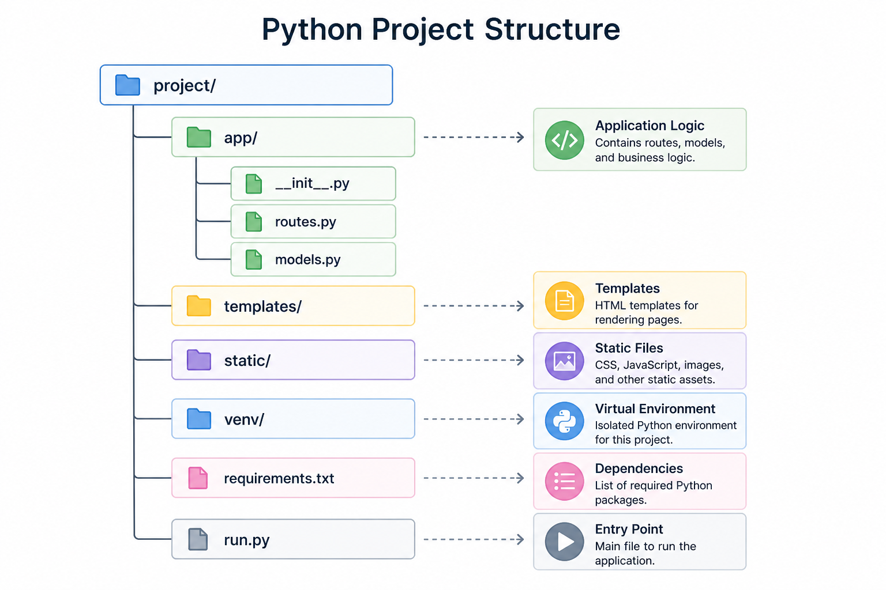Select the routes.py label
The height and width of the screenshot is (590, 886).
305,222
